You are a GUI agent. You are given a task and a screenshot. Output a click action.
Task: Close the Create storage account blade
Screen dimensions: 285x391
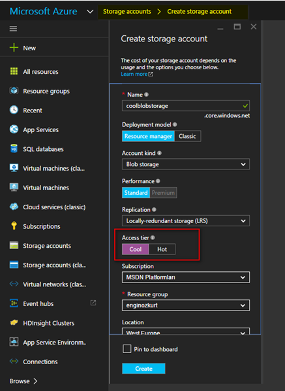254,26
